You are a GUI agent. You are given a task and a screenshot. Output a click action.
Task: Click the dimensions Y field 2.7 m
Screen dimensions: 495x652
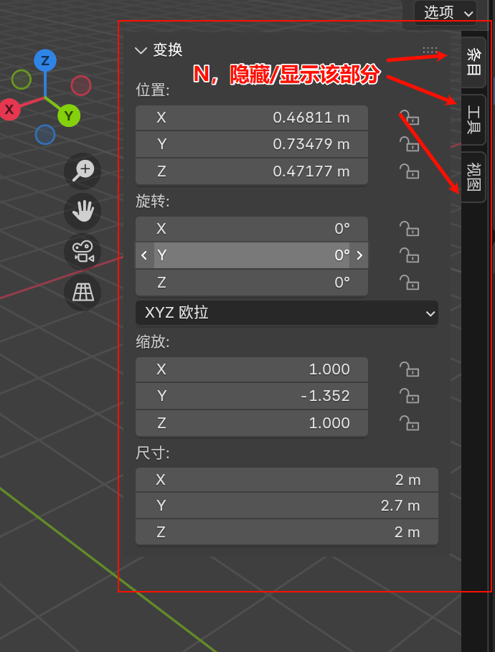286,506
